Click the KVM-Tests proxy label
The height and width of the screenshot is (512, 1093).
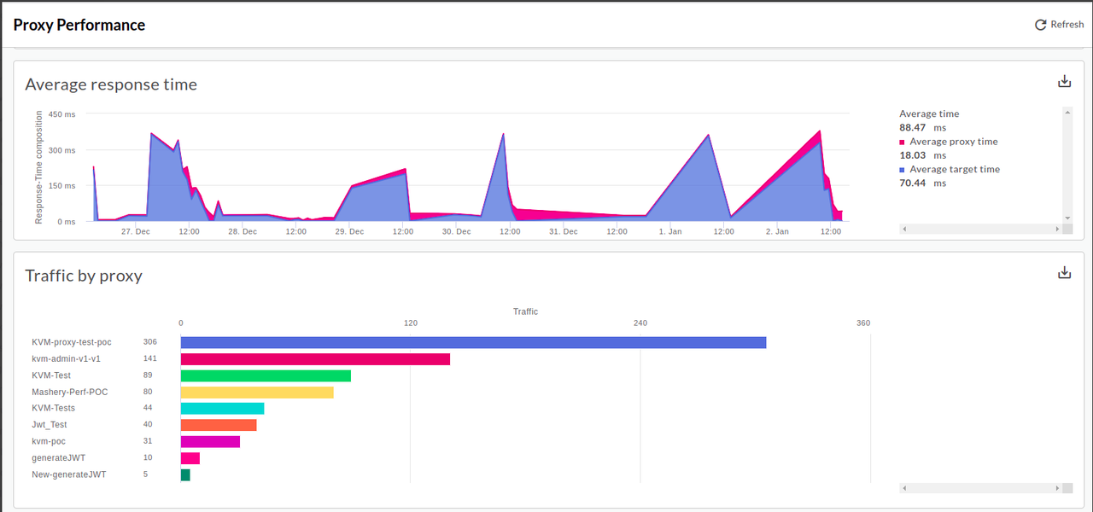[x=54, y=409]
